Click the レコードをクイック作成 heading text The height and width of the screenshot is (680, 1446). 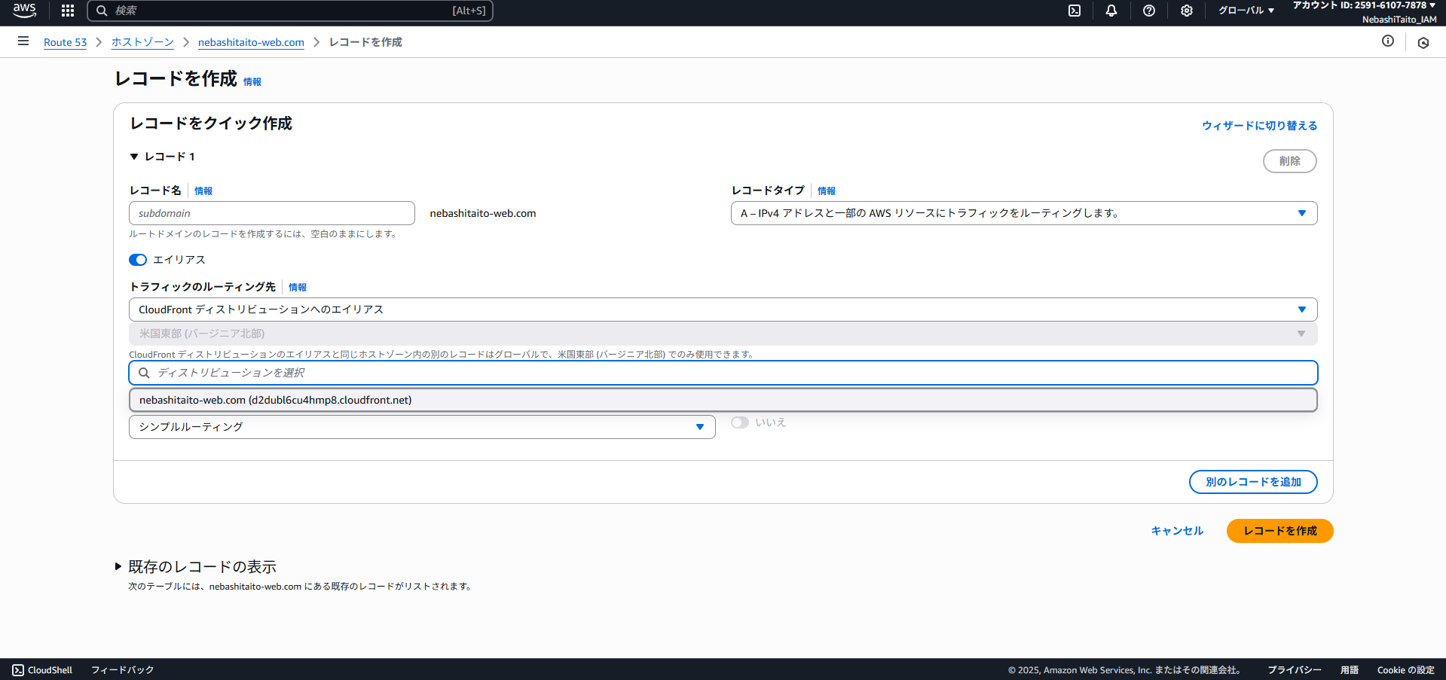click(211, 123)
